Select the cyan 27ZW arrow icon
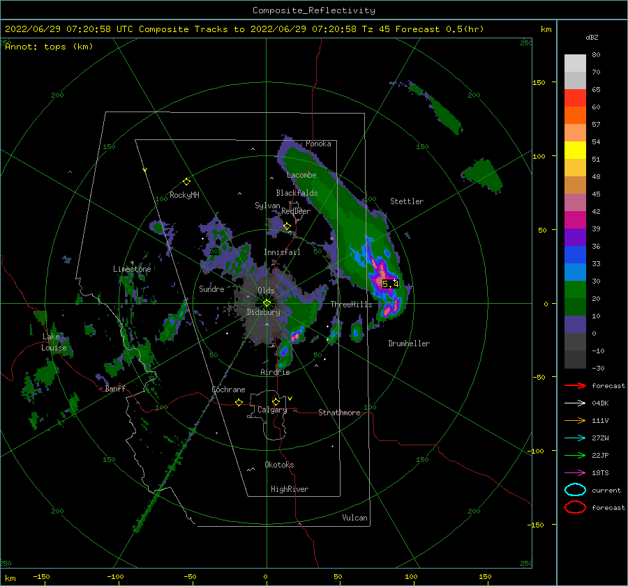Viewport: 628px width, 586px height. 575,438
